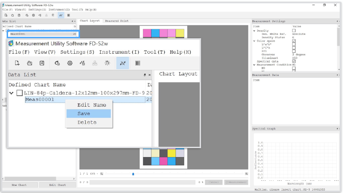The height and width of the screenshot is (193, 343).
Task: Click the blue zoom slider handle
Action: 133,174
